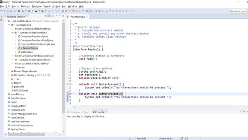The image size is (248, 140).
Task: Click Package Explorer scroll down arrow
Action: click(64, 131)
